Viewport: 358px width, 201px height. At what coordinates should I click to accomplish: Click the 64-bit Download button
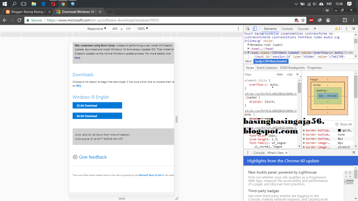click(x=97, y=116)
